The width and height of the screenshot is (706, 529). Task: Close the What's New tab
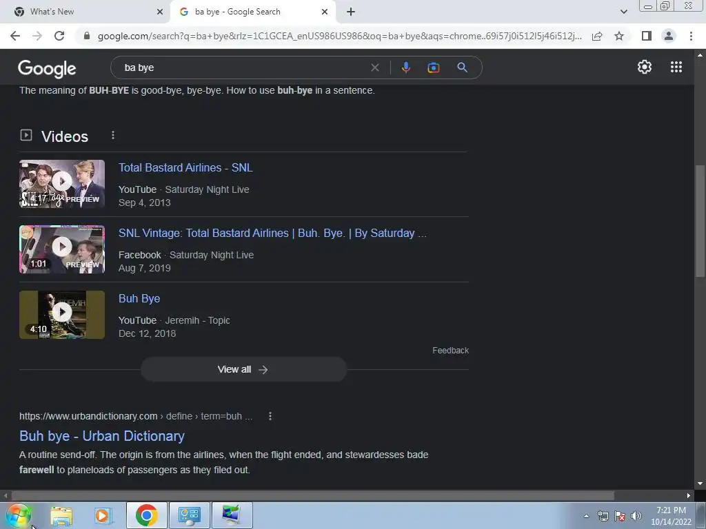click(x=160, y=12)
